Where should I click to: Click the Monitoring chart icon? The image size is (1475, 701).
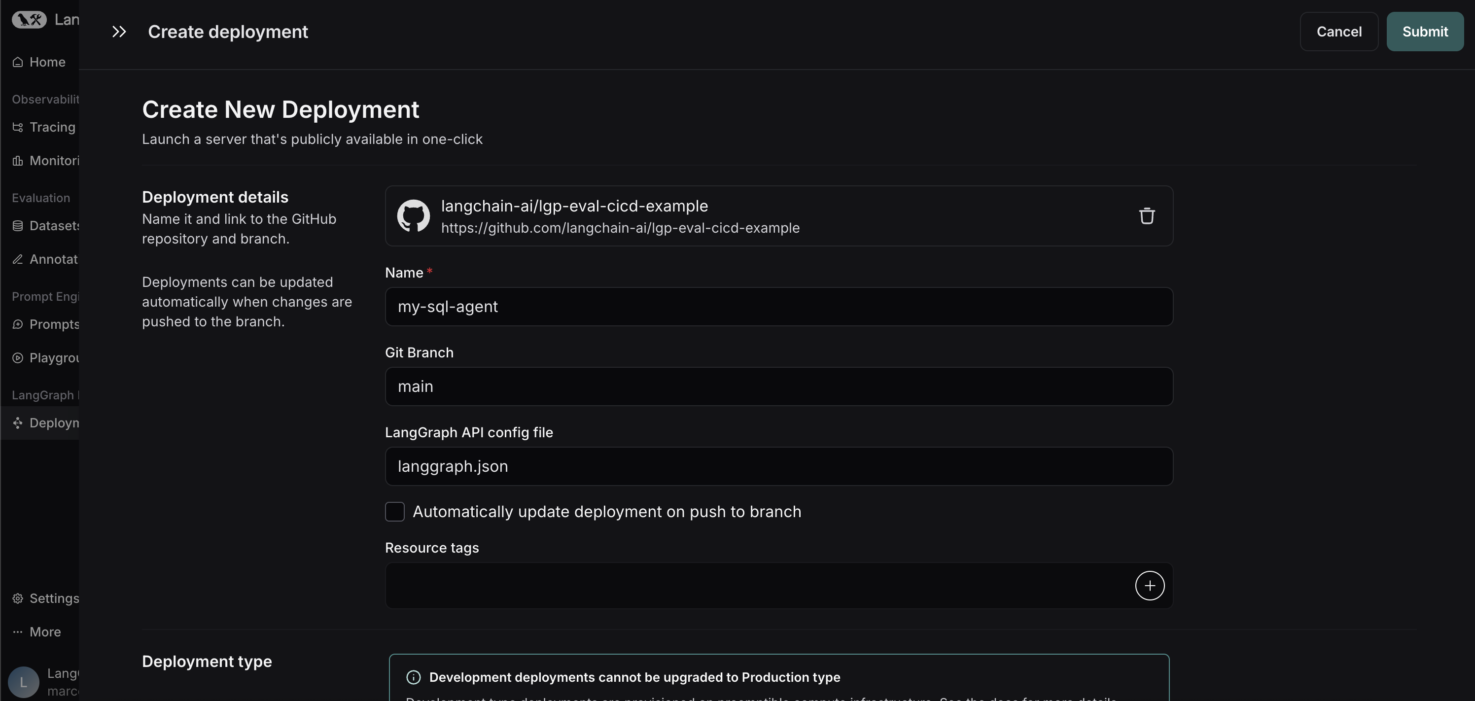(x=18, y=161)
